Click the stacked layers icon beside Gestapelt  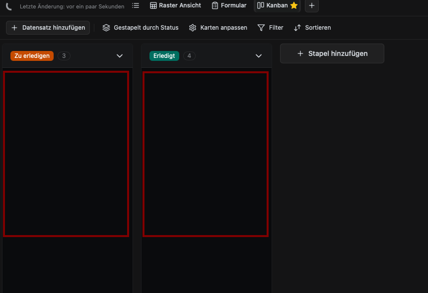tap(106, 28)
